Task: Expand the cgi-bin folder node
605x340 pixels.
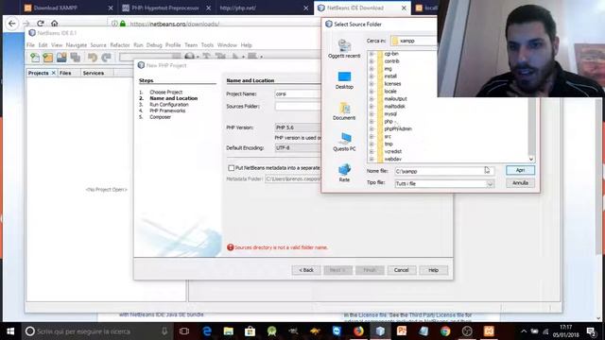Action: [x=372, y=54]
